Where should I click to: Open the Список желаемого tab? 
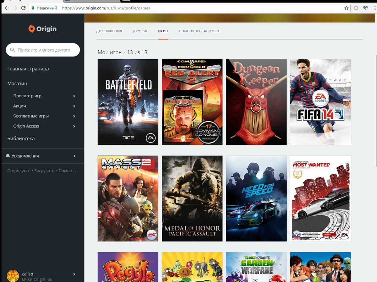(199, 31)
